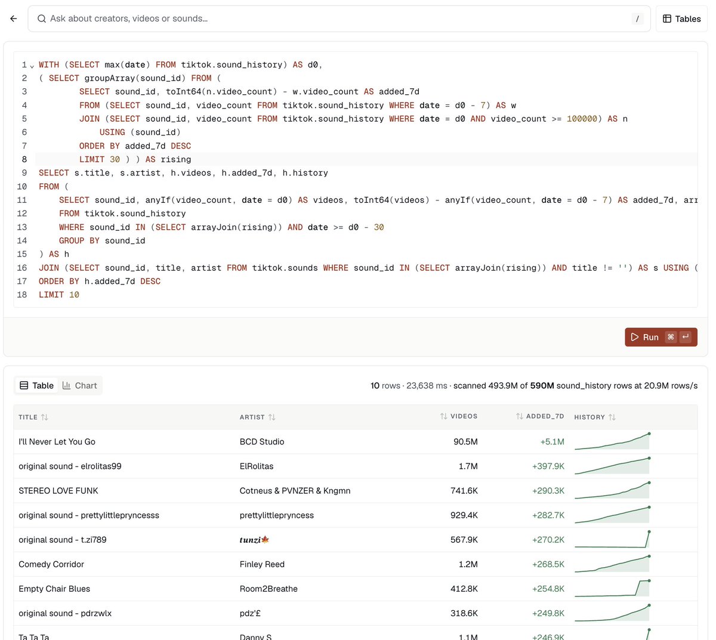
Task: Sort by ADDED_7D column arrows
Action: click(520, 416)
